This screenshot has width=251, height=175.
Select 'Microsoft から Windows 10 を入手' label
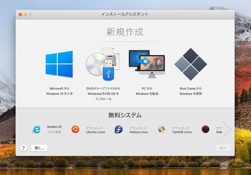click(x=60, y=91)
